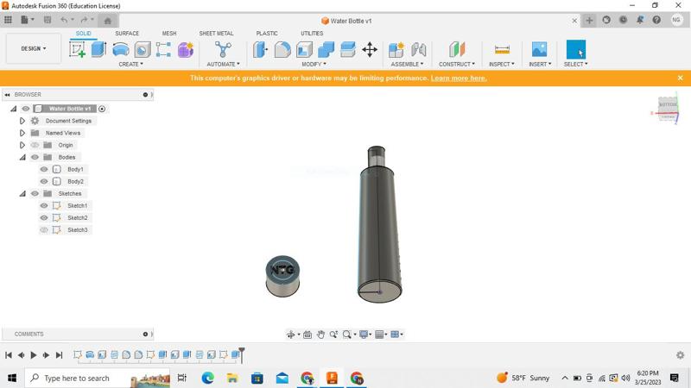Select the Shell tool

(x=304, y=49)
